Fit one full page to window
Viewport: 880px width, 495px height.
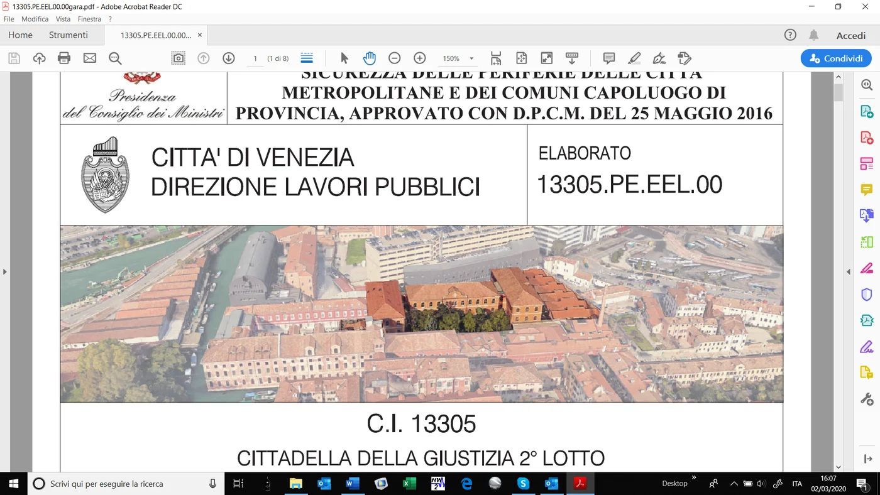[x=521, y=58]
